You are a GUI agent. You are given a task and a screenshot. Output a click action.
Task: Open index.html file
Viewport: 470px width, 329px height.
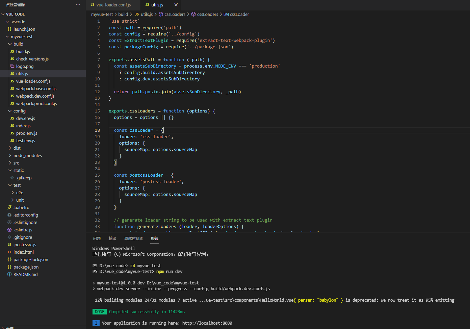point(43,252)
